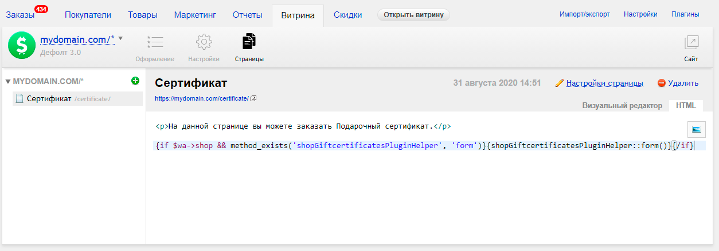Select the Страницы pages icon
Screen dimensions: 719x251
249,42
